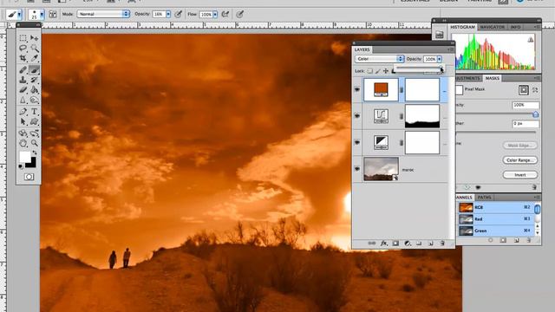The image size is (555, 312).
Task: Select the 3D Rotate tool
Action: [23, 133]
